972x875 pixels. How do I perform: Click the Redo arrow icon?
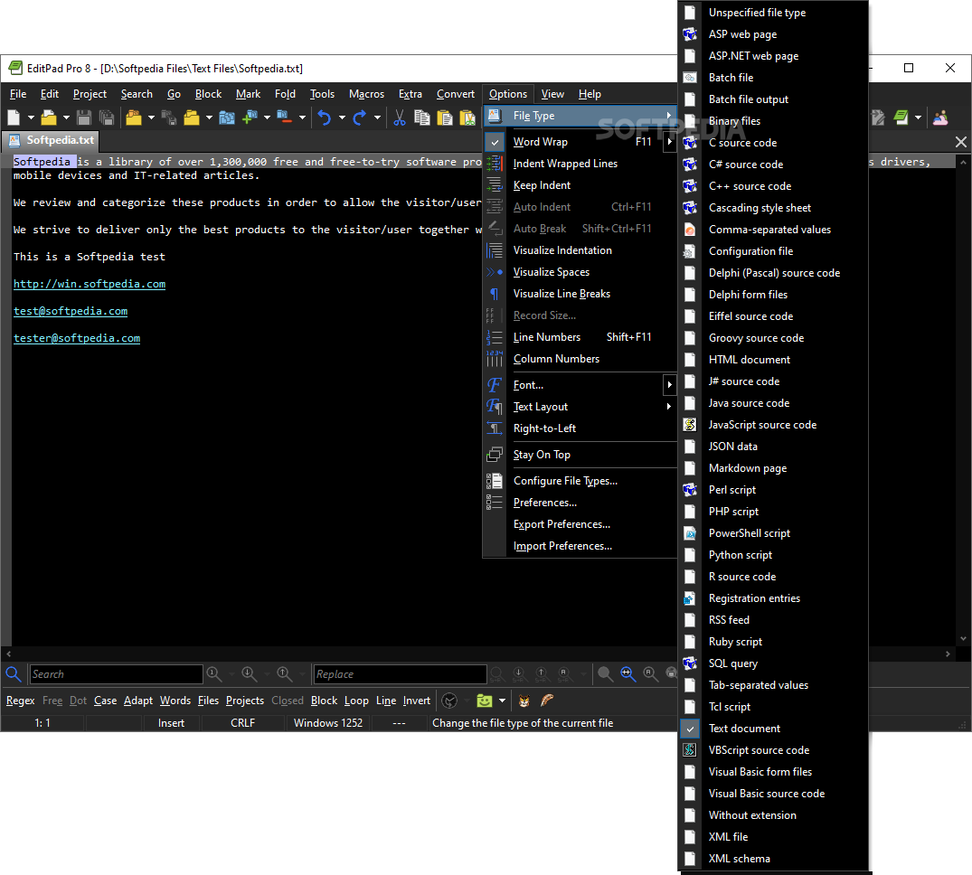pos(360,118)
